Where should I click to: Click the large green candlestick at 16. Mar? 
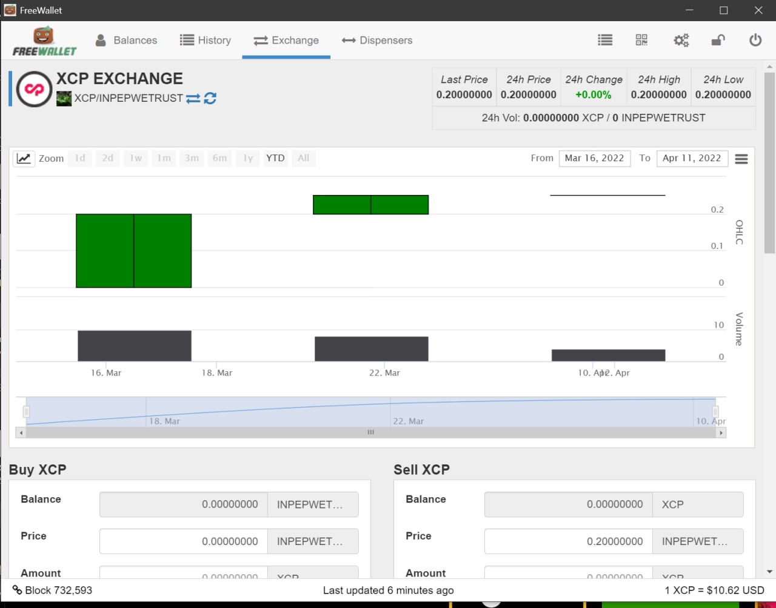133,251
